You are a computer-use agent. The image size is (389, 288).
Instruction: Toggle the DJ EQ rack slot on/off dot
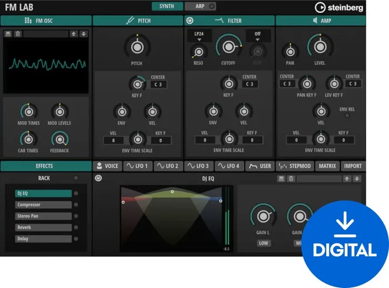76,193
